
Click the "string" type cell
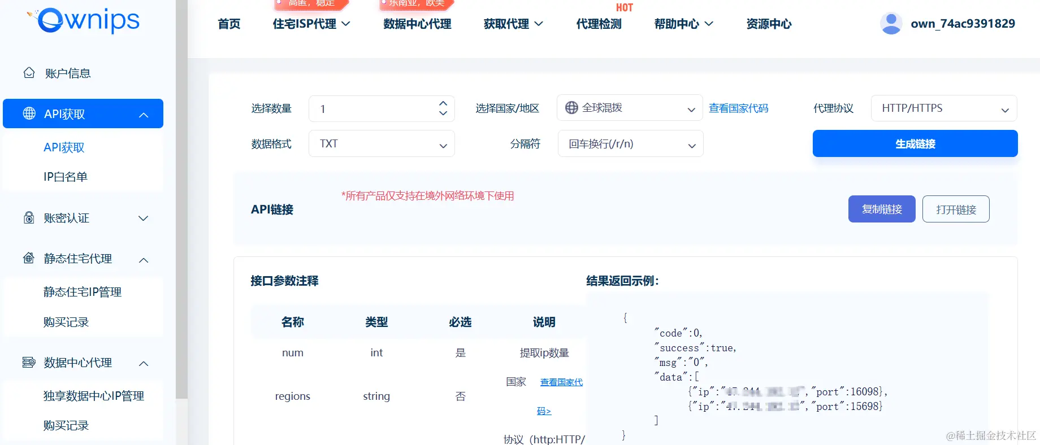376,396
